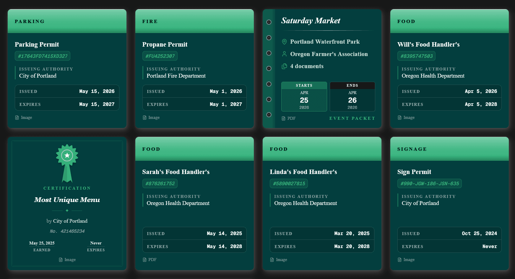The height and width of the screenshot is (279, 515).
Task: Click by City of Portland on certification
Action: point(67,221)
